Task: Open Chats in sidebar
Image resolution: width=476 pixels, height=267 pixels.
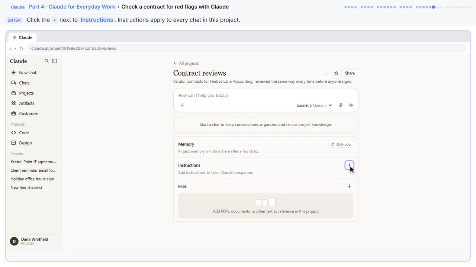Action: (20, 83)
